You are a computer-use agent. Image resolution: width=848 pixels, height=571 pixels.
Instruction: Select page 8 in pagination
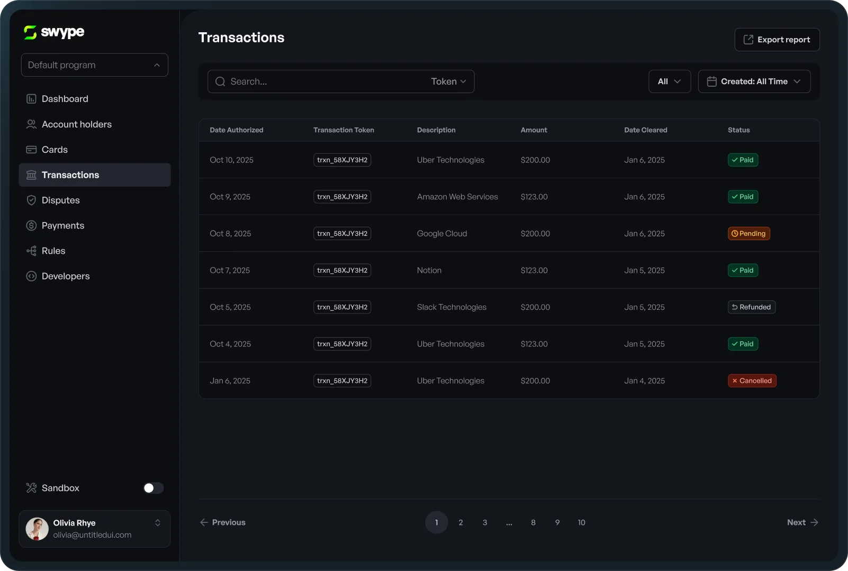tap(534, 522)
